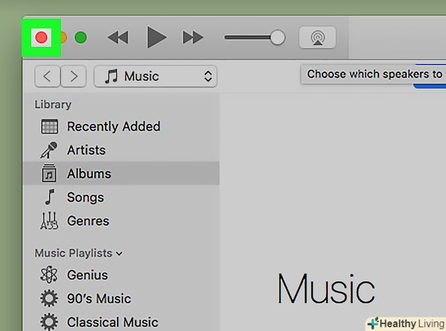Click the music note icon in the media picker
This screenshot has height=331, width=446.
(x=112, y=76)
